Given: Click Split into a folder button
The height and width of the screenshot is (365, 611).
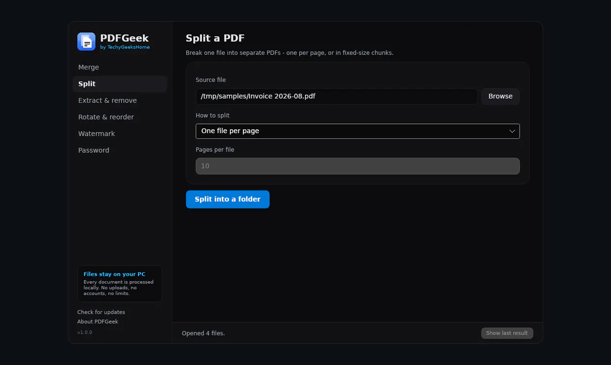Looking at the screenshot, I should point(228,199).
